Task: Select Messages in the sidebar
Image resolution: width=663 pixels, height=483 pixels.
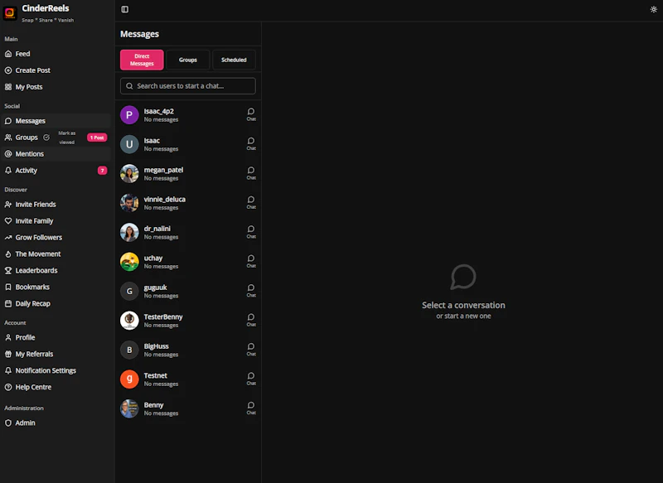Action: point(56,121)
